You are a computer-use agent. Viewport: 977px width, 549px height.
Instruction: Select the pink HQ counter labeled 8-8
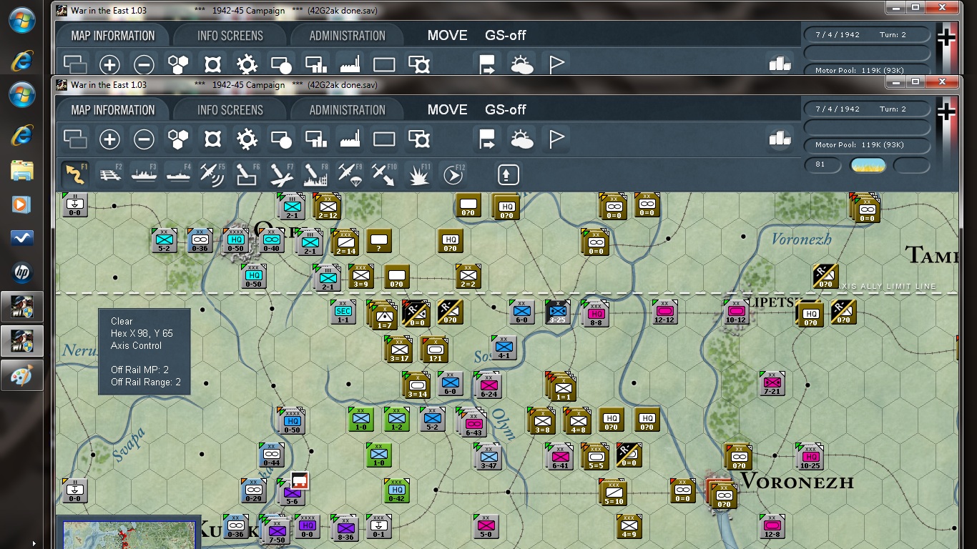[x=596, y=313]
